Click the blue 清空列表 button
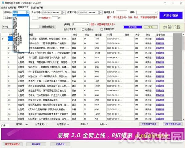 pos(133,27)
